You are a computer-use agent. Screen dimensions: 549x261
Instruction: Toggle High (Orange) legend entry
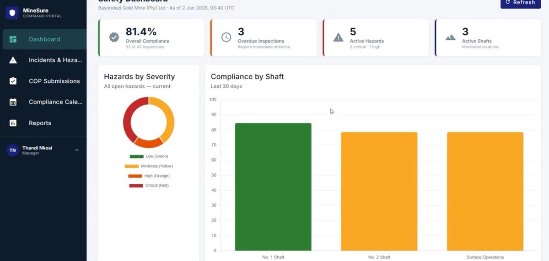point(149,176)
